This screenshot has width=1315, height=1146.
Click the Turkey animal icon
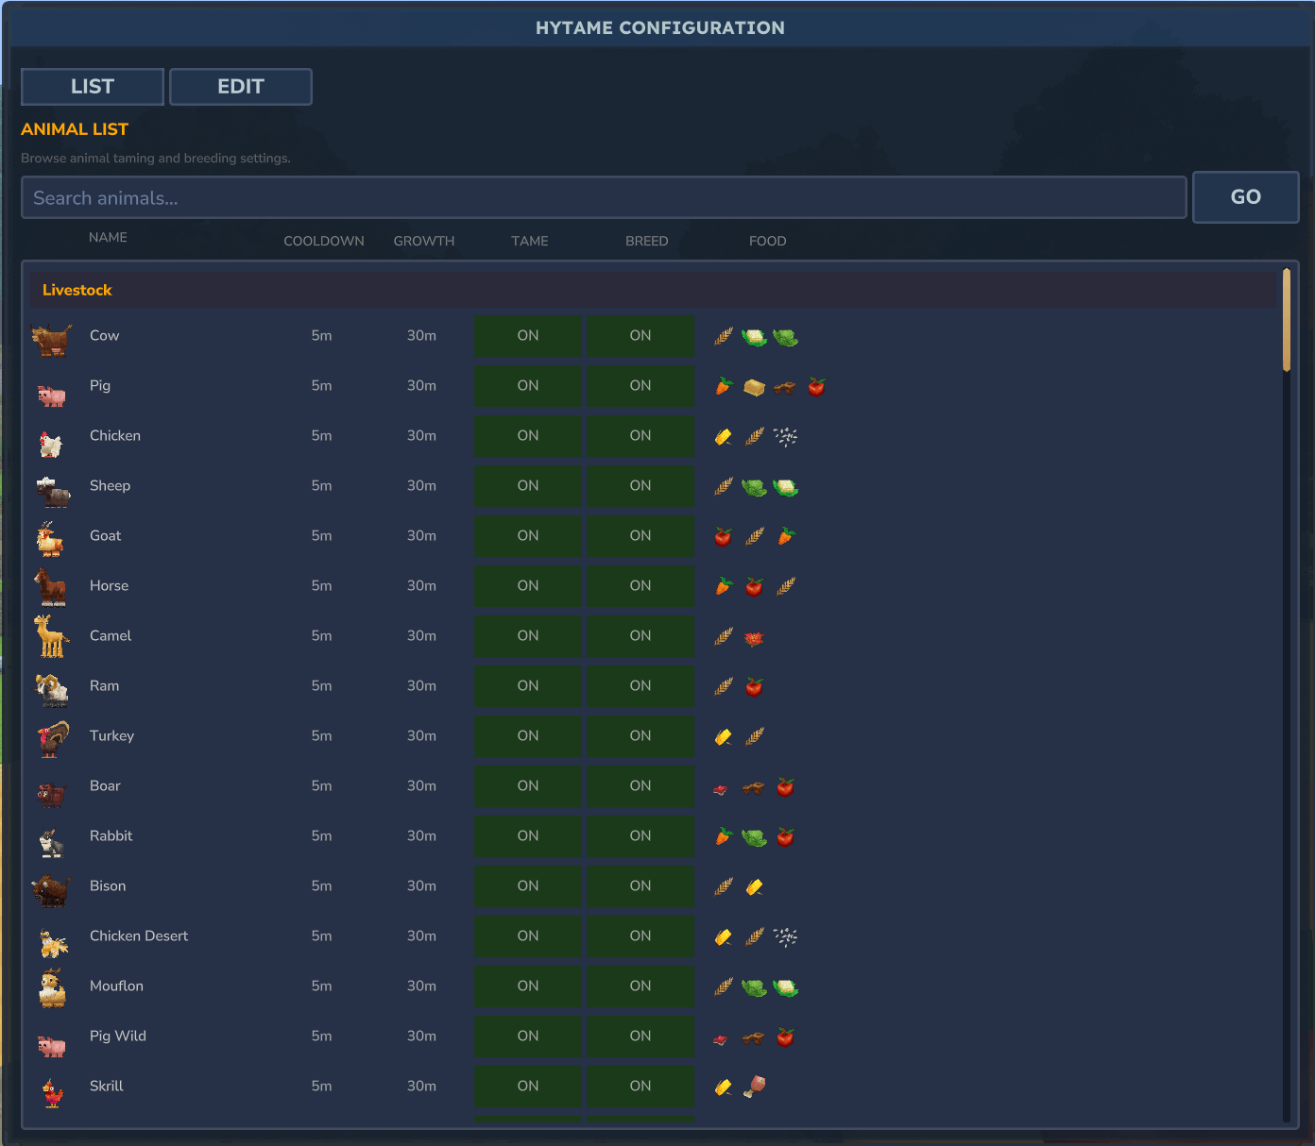point(53,738)
